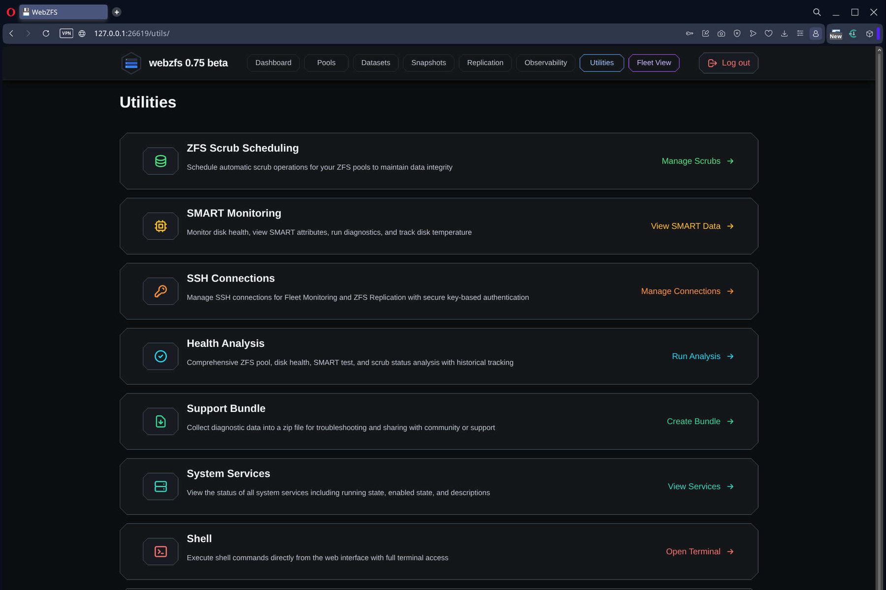Click the Support Bundle download file icon

coord(160,421)
